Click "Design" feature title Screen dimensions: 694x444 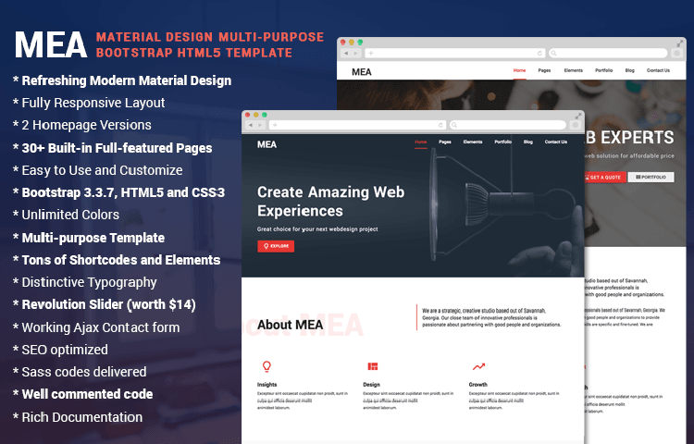pos(371,384)
